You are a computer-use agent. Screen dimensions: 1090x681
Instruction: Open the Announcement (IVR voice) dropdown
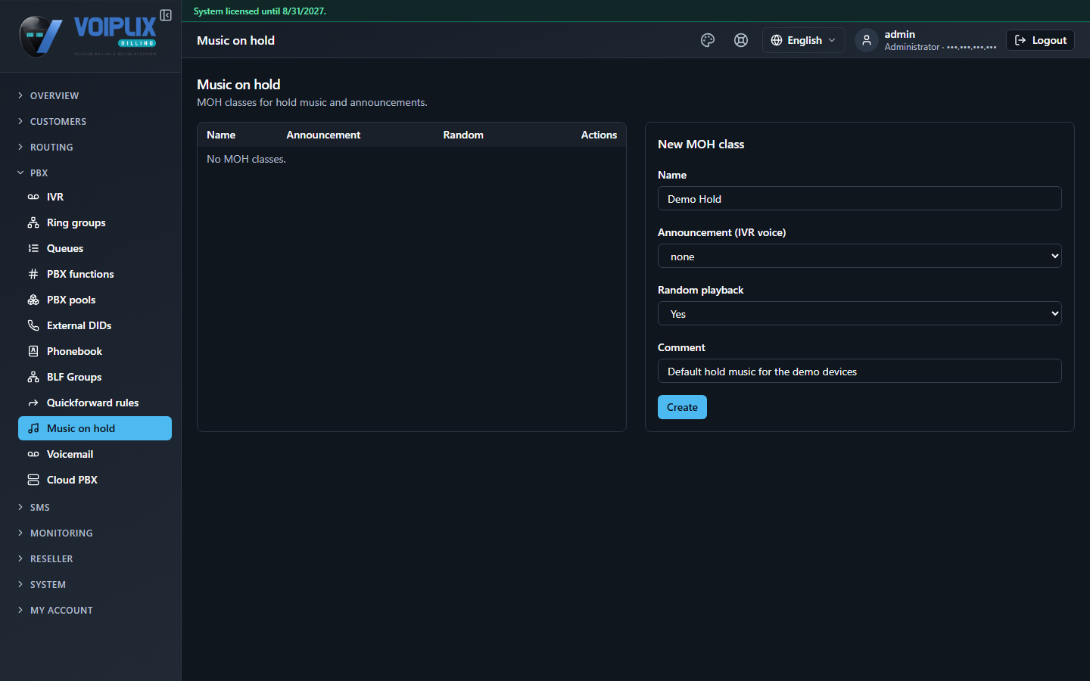(860, 256)
